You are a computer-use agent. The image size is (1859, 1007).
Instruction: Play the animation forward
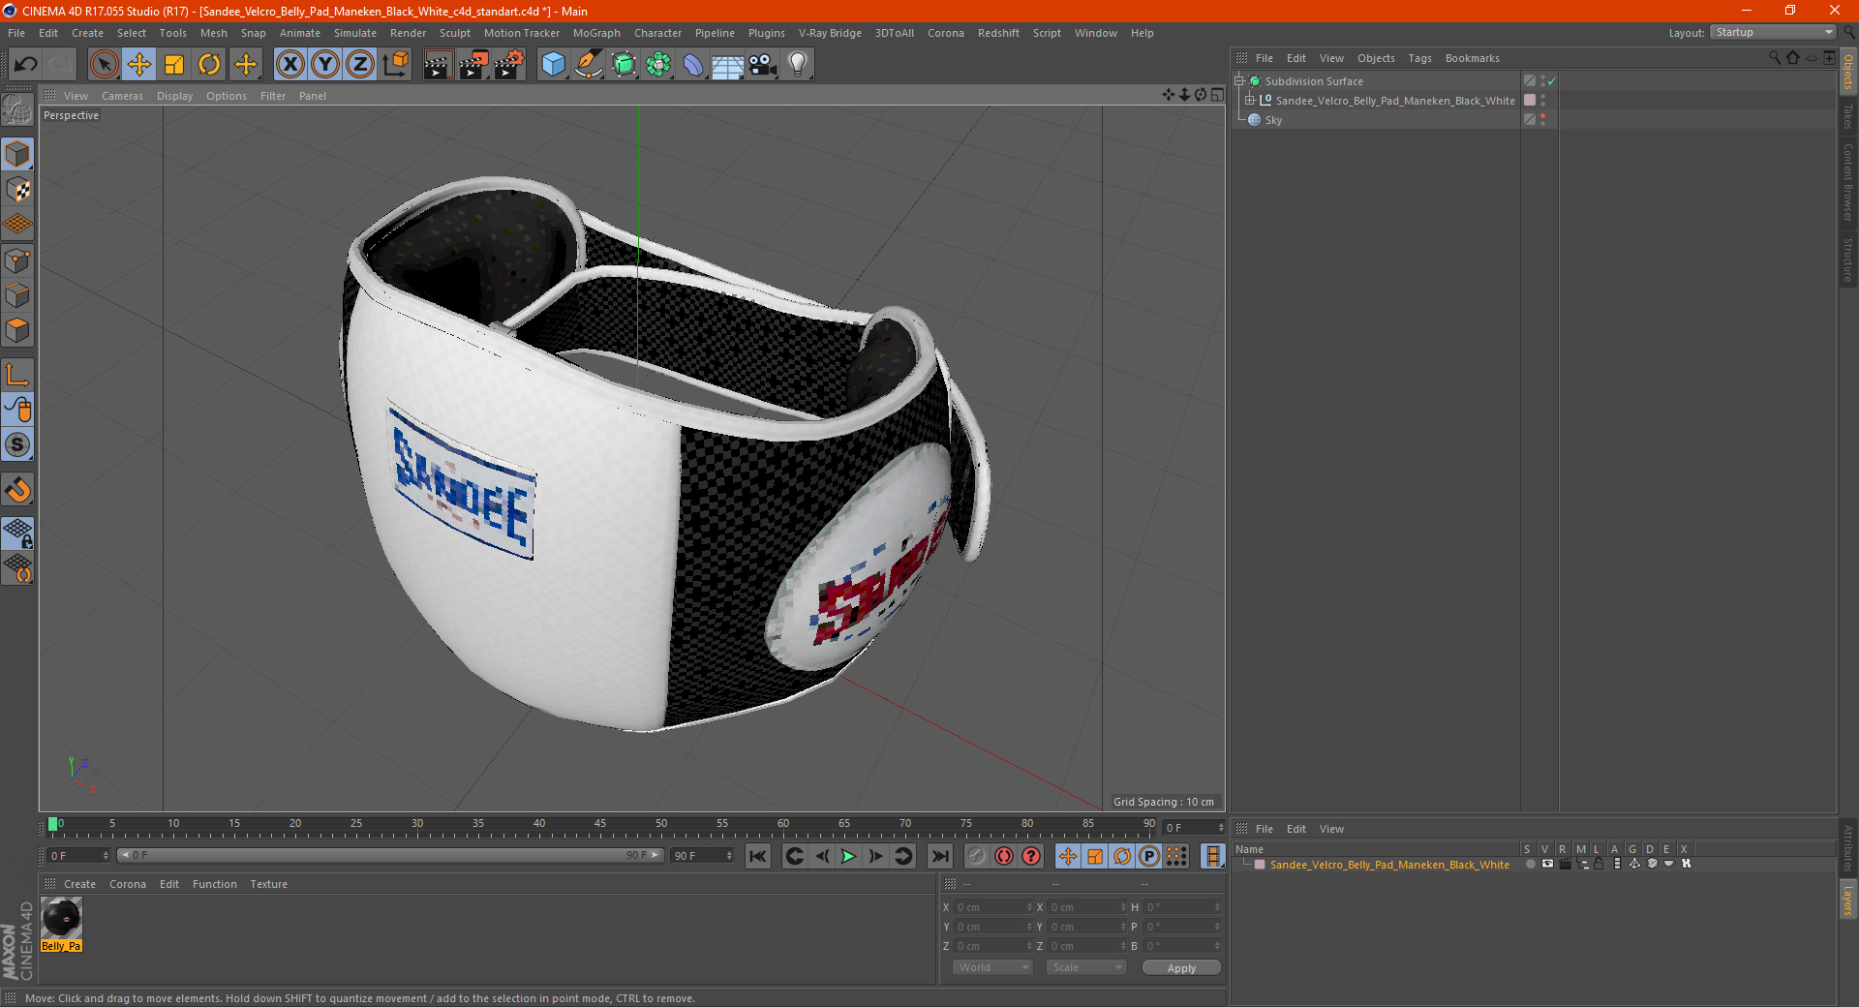pyautogui.click(x=848, y=856)
